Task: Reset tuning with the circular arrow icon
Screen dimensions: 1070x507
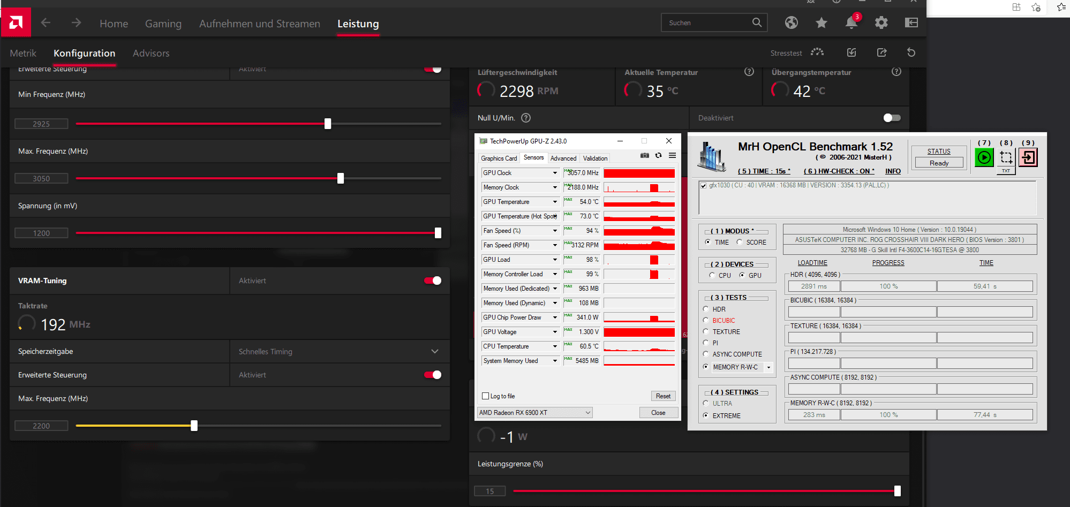Action: (x=911, y=52)
